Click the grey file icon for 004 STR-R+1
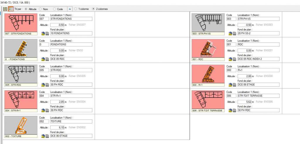Screen dimensions: 300x144 [47, 110]
